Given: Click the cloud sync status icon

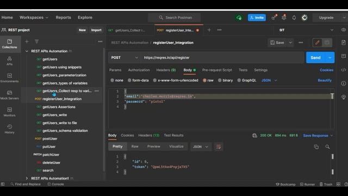Looking at the screenshot, I should (239, 17).
